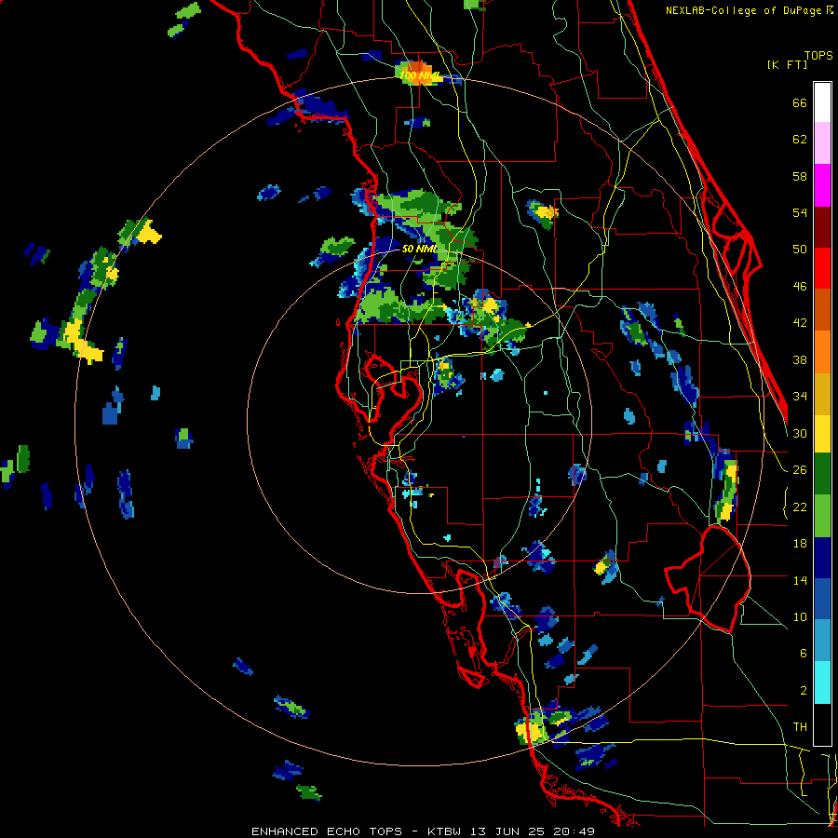The height and width of the screenshot is (838, 838).
Task: Click the 58 legend value
Action: pos(800,176)
